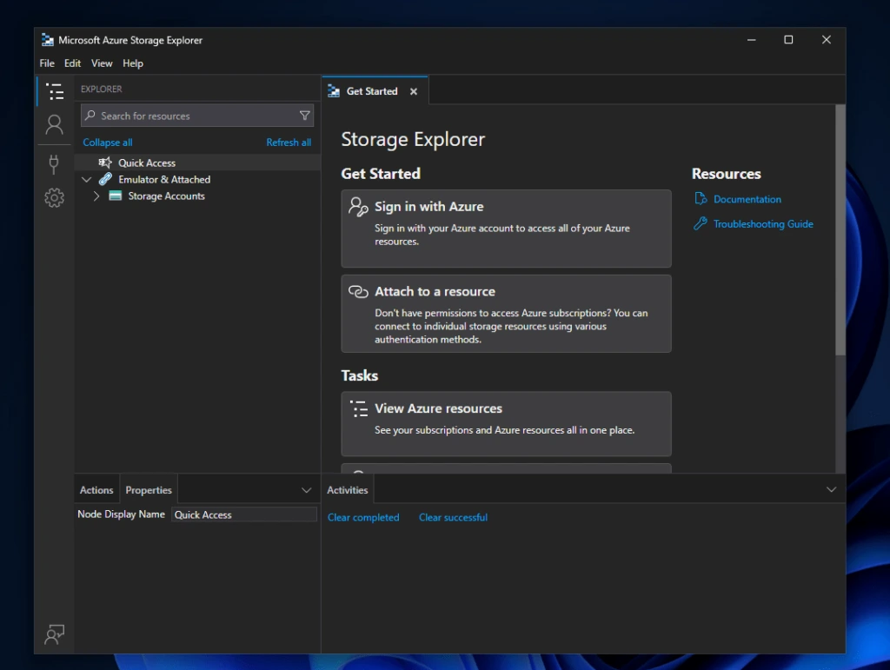Image resolution: width=890 pixels, height=670 pixels.
Task: Select the Quick Access tree item
Action: tap(197, 163)
